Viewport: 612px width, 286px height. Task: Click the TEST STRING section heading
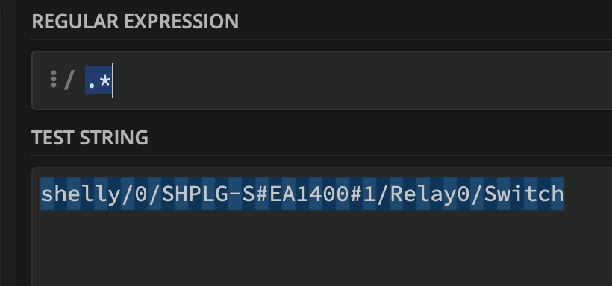(90, 138)
